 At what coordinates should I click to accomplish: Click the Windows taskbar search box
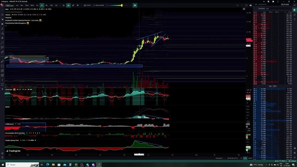(x=22, y=165)
